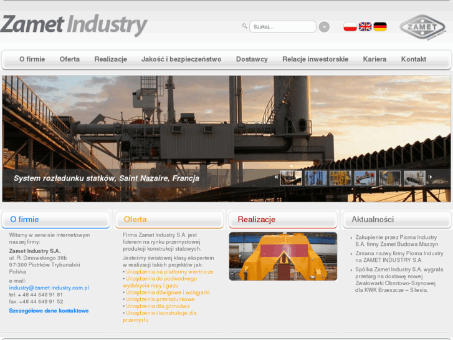Open Szczegółowe dane kontaktowe link
The height and width of the screenshot is (340, 453).
49,311
